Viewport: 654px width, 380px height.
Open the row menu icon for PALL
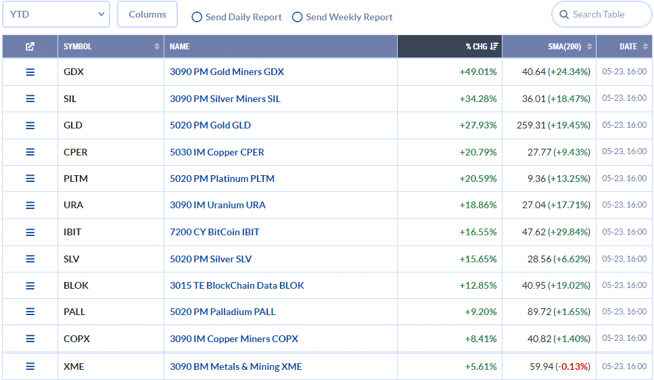coord(30,312)
